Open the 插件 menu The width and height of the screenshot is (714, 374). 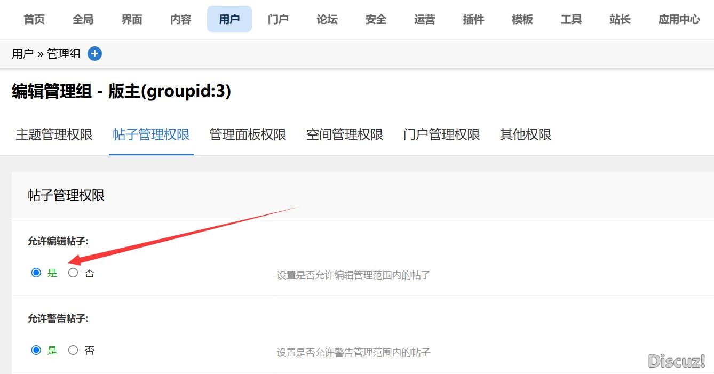click(473, 20)
